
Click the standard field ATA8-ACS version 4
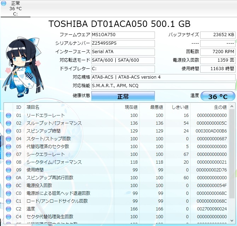click(x=163, y=77)
